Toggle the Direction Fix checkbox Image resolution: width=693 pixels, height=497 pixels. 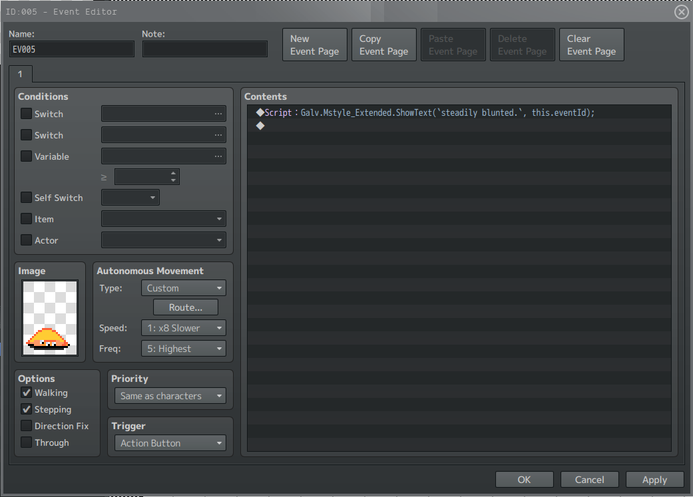click(x=27, y=426)
